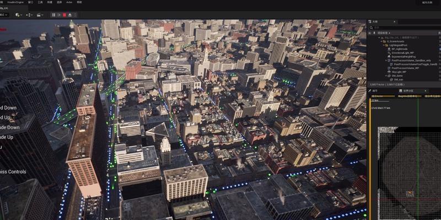
Task: Click the pin column header in the outliner
Action: click(374, 33)
